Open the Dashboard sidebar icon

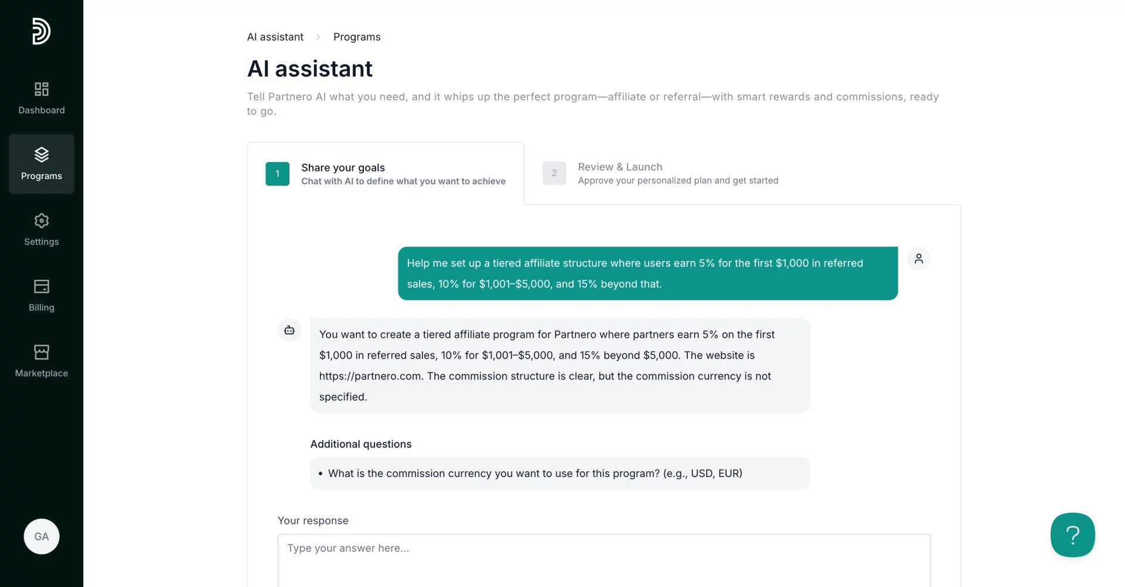[x=42, y=89]
